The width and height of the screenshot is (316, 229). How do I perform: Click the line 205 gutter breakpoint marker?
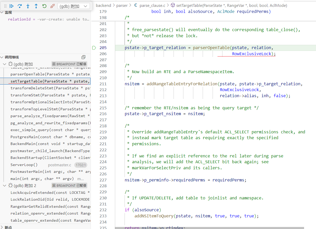pyautogui.click(x=94, y=48)
